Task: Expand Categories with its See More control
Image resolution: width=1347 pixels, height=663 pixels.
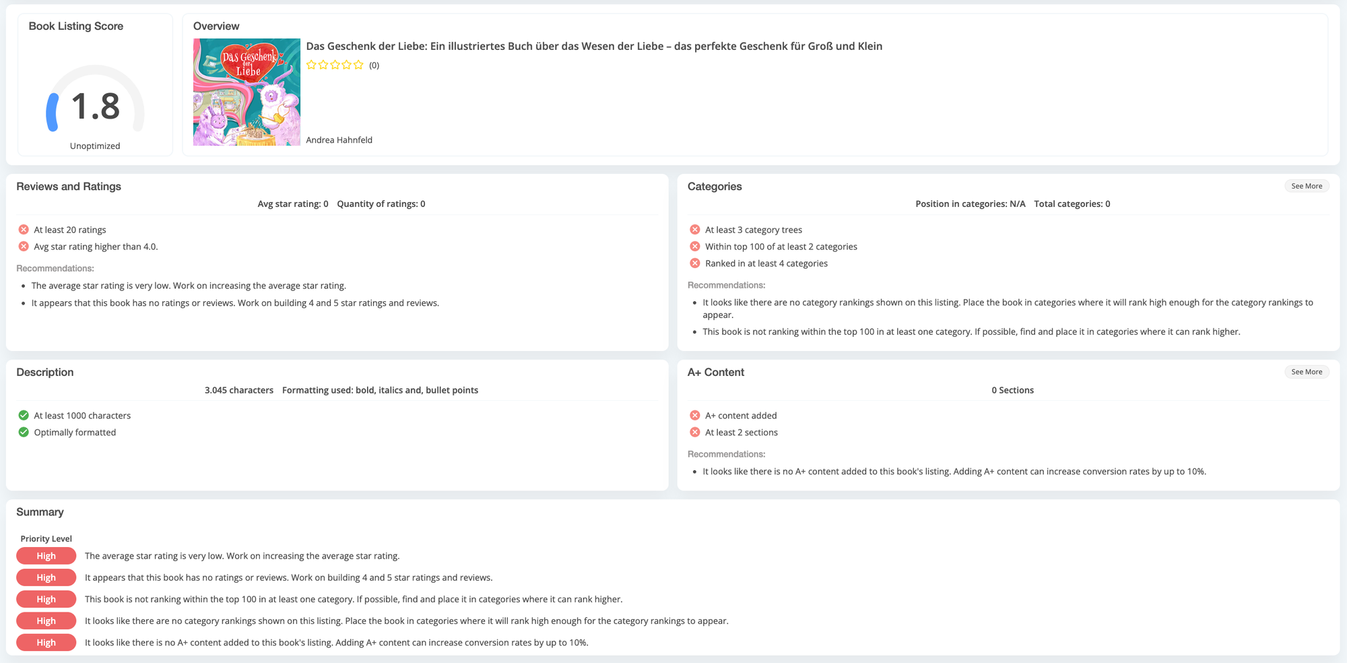Action: coord(1307,186)
